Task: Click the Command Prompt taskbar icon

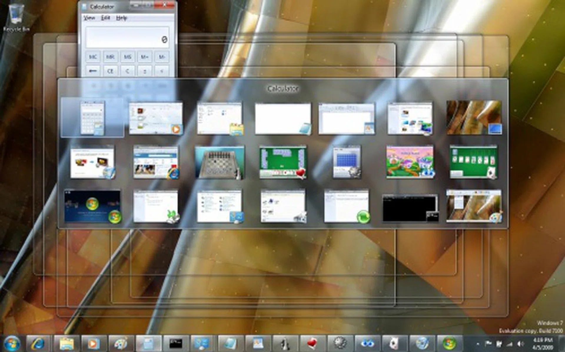Action: [176, 343]
